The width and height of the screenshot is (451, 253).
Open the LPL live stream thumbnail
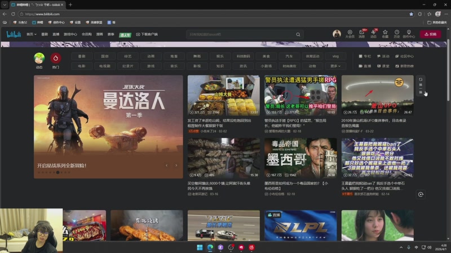pyautogui.click(x=300, y=225)
